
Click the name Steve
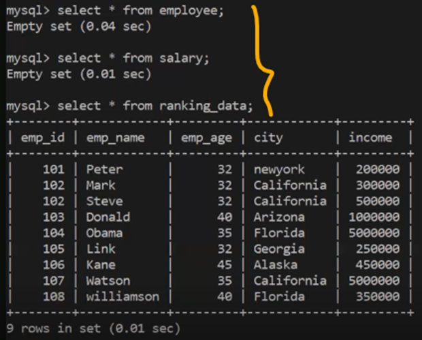104,201
